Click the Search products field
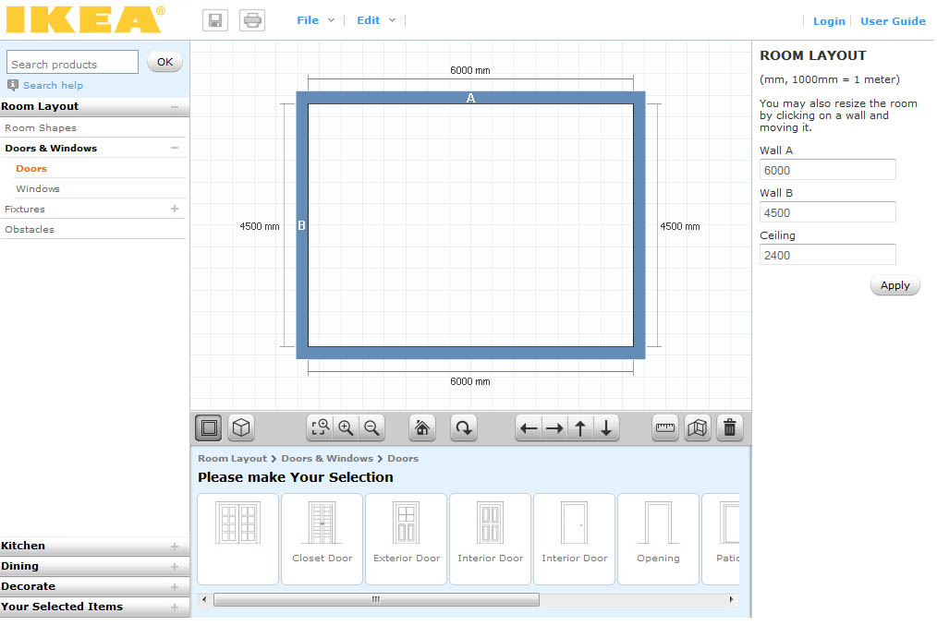This screenshot has width=937, height=625. [x=72, y=62]
